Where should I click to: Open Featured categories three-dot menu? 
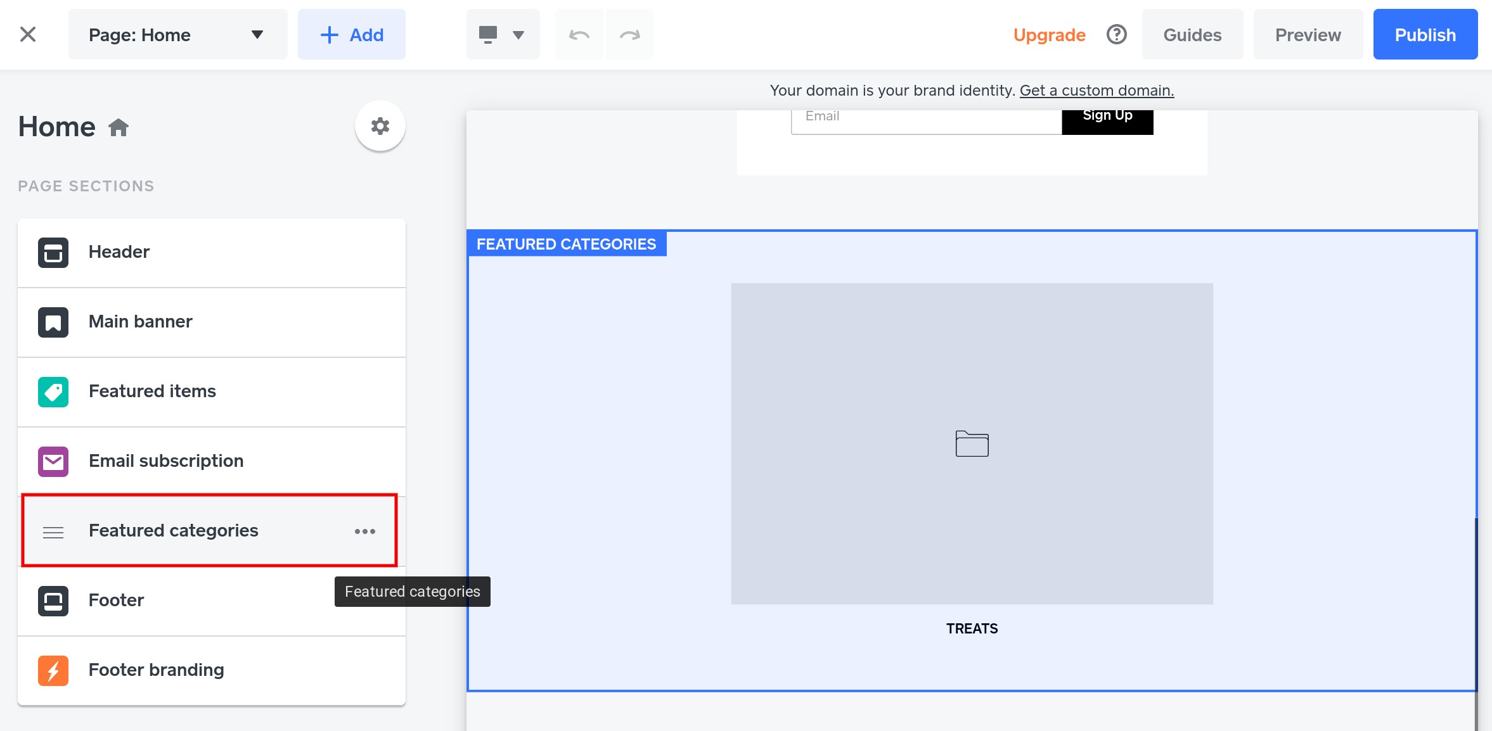pos(365,531)
